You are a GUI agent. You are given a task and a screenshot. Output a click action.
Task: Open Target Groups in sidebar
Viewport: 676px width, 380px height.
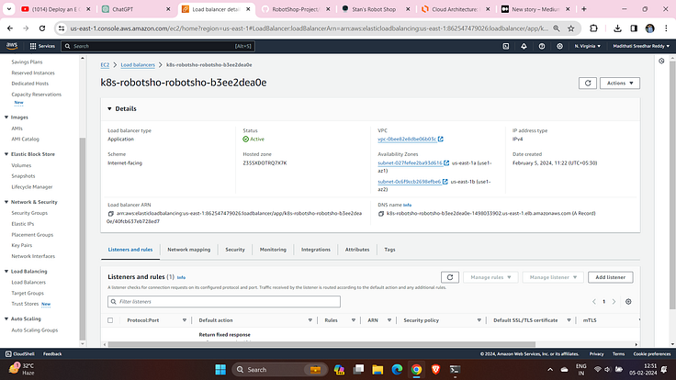point(28,294)
